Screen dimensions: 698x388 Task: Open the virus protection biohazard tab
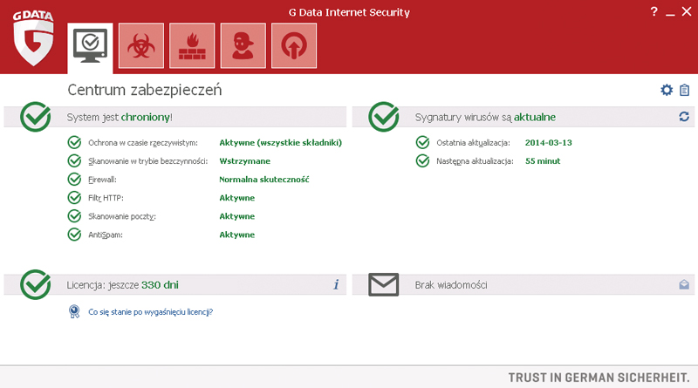click(x=141, y=46)
